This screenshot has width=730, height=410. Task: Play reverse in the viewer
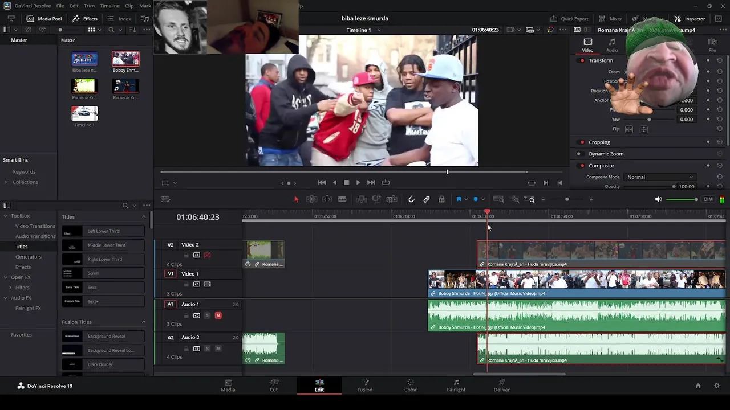pyautogui.click(x=334, y=182)
